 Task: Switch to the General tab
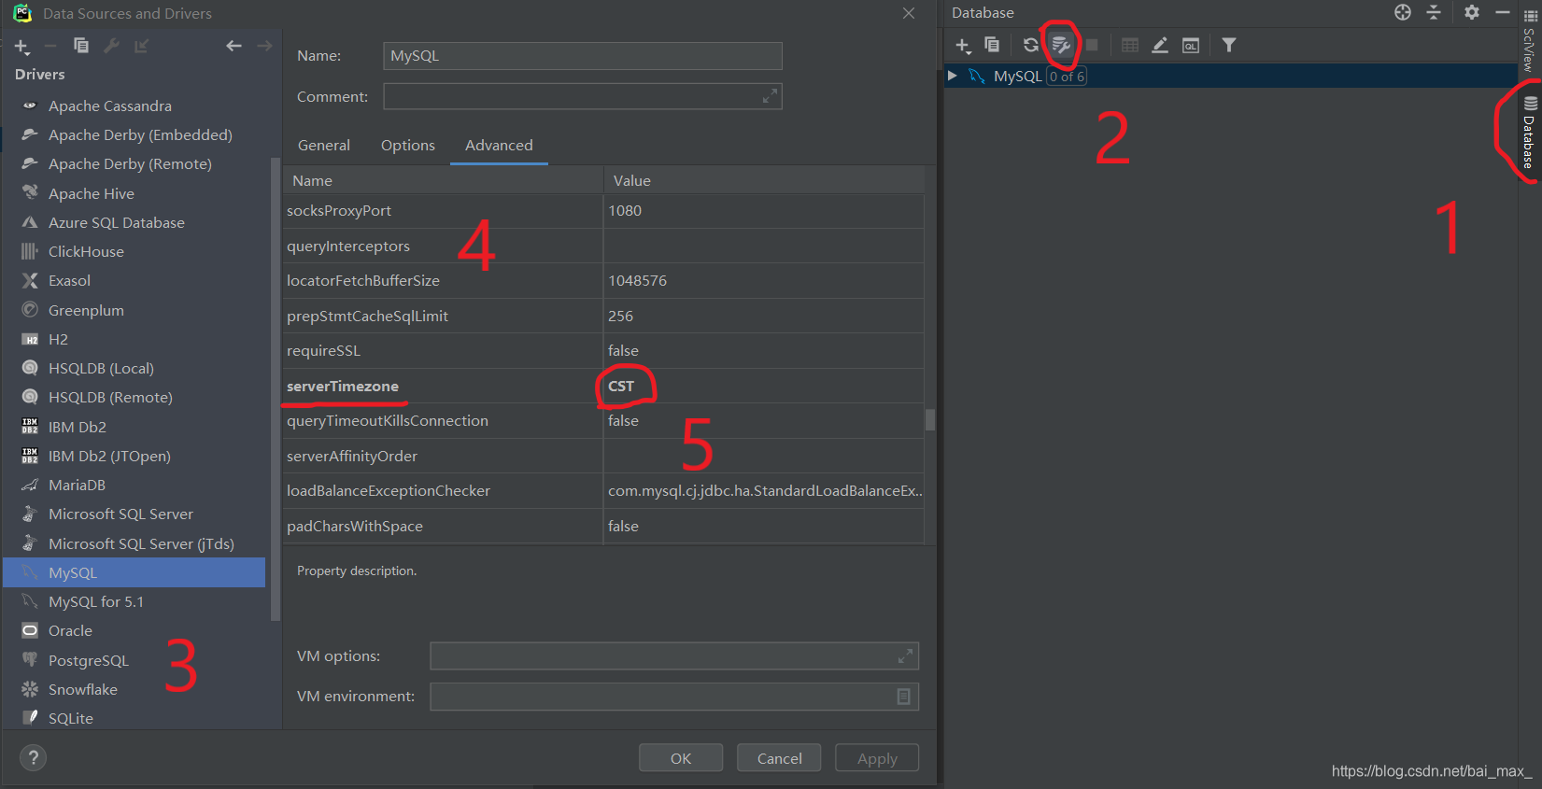pos(324,146)
